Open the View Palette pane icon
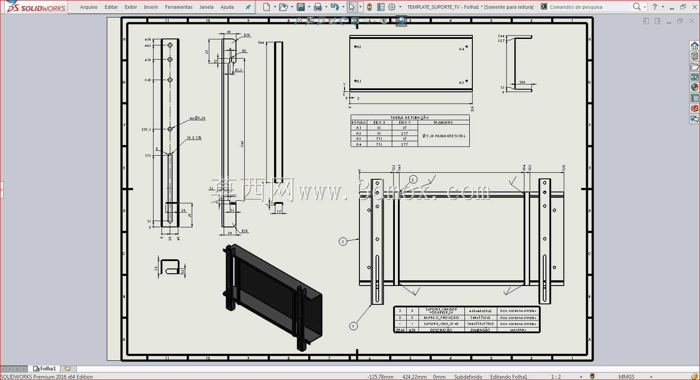The height and width of the screenshot is (380, 700). pyautogui.click(x=695, y=77)
